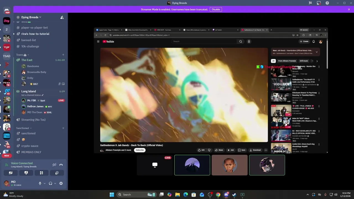Add a channel to the Towns category
354x199 pixels.
coord(63,55)
